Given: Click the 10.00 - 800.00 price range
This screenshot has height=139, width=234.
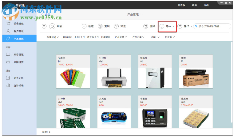Looking at the screenshot, I should 65,65.
